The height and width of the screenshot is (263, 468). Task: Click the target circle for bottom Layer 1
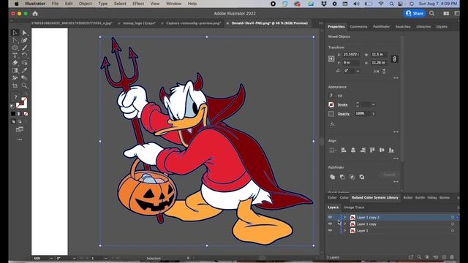(x=453, y=231)
